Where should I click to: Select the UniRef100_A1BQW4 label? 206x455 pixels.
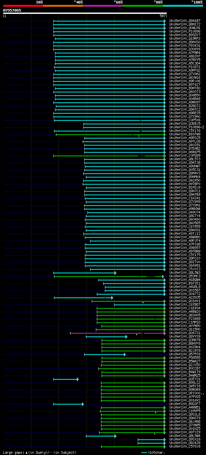click(x=185, y=280)
